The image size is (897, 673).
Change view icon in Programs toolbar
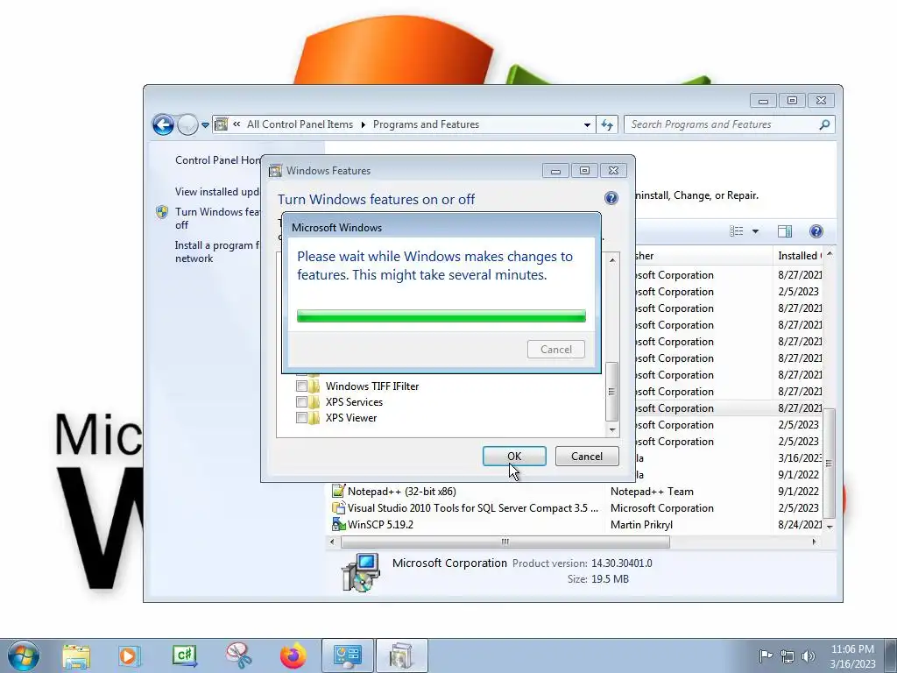coord(736,231)
